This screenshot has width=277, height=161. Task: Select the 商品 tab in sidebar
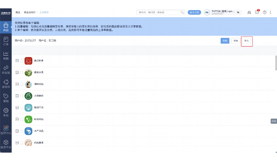[x=6, y=27]
